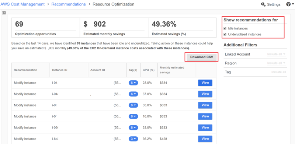The image size is (295, 144).
Task: Expand tags for the 23.0% CPU row
Action: [133, 83]
